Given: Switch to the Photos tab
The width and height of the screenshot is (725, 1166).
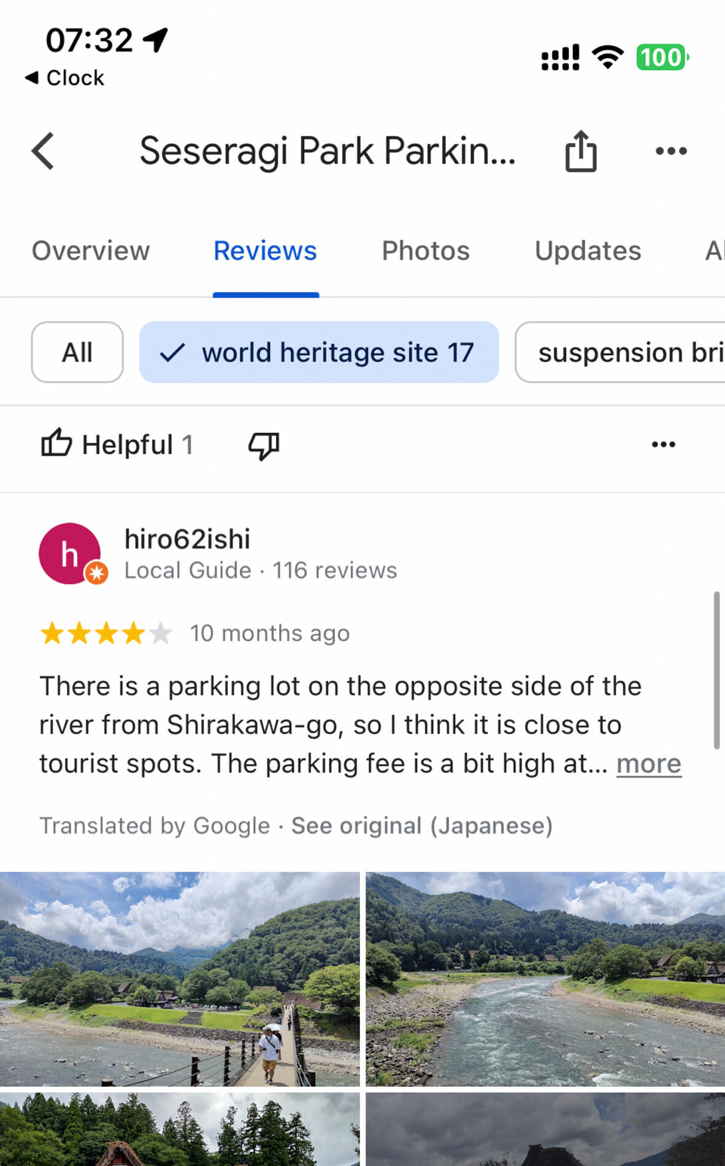Looking at the screenshot, I should click(x=425, y=251).
